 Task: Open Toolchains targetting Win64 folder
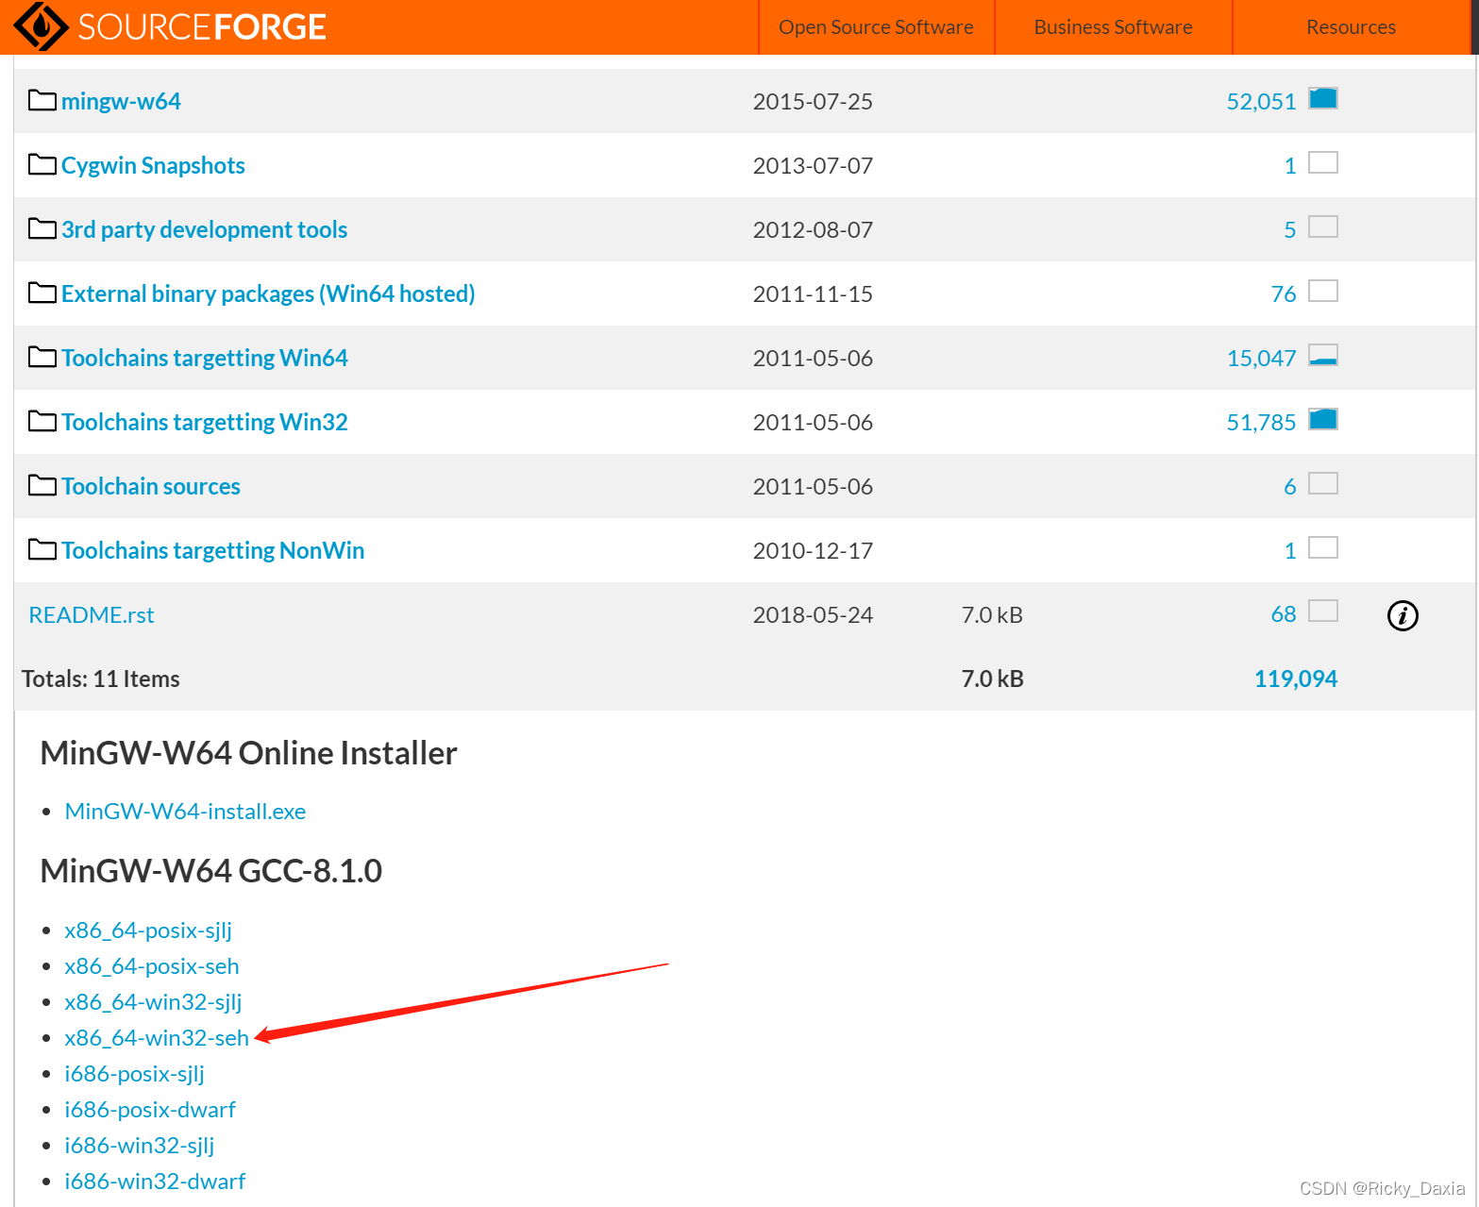(204, 358)
